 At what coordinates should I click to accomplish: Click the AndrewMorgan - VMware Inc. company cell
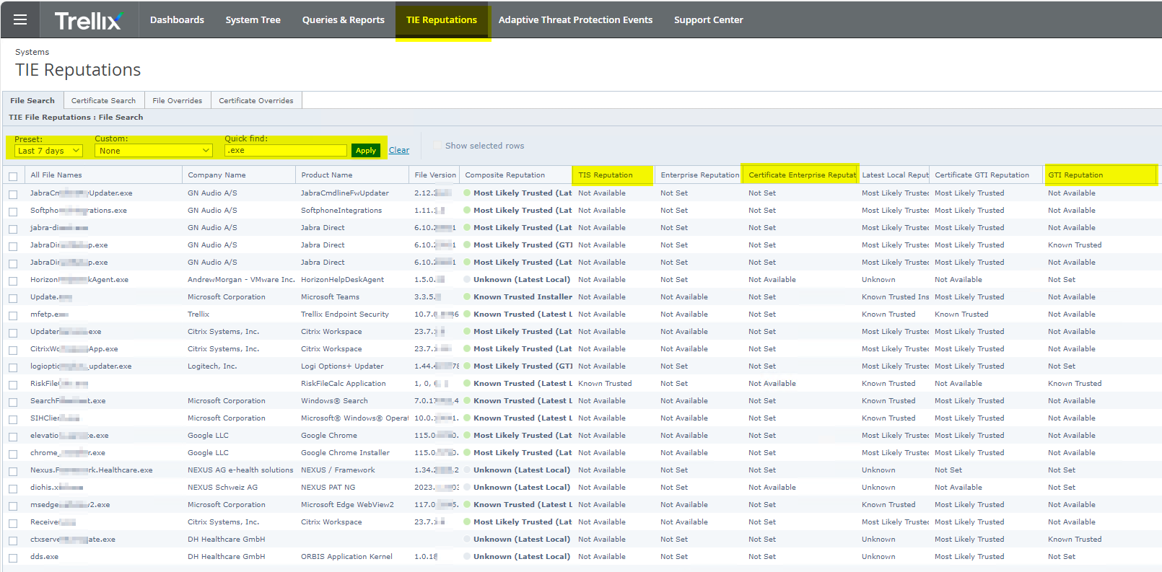[x=241, y=280]
